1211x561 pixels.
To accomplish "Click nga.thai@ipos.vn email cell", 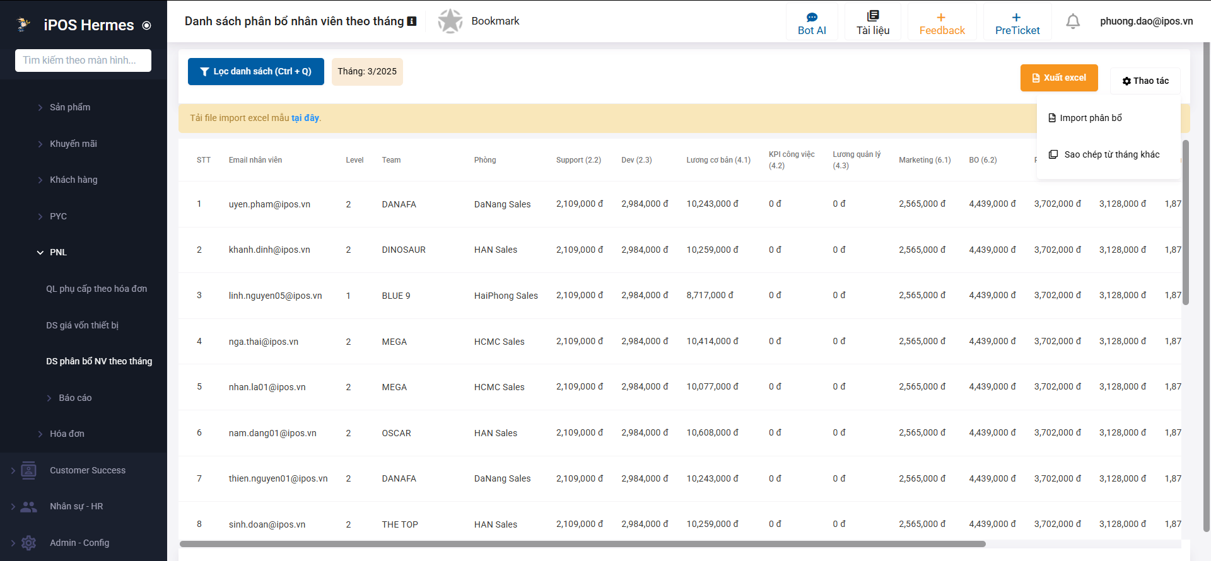I will click(264, 342).
